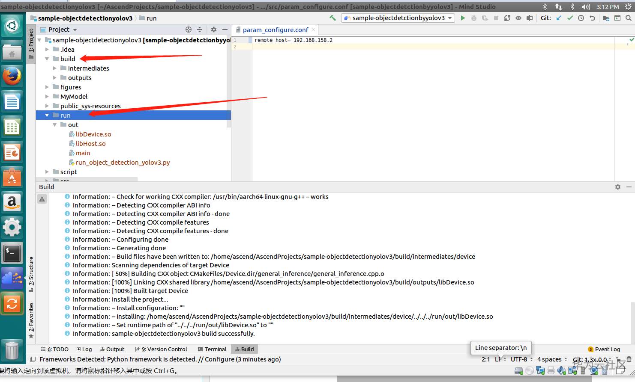Collapse the out folder arrow
This screenshot has height=382, width=635.
tap(55, 125)
